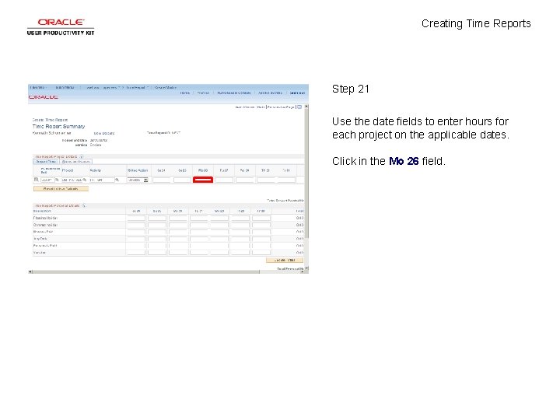Screen dimensions: 560x420
Task: Click the Create/Modify breadcrumb
Action: [x=166, y=87]
